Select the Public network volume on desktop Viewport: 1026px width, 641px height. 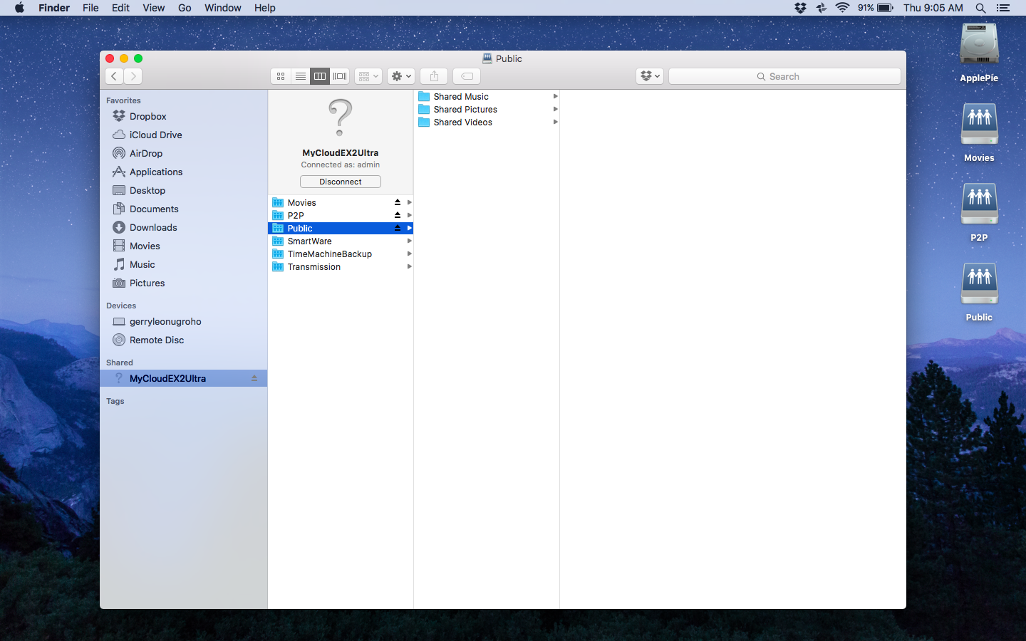click(979, 292)
